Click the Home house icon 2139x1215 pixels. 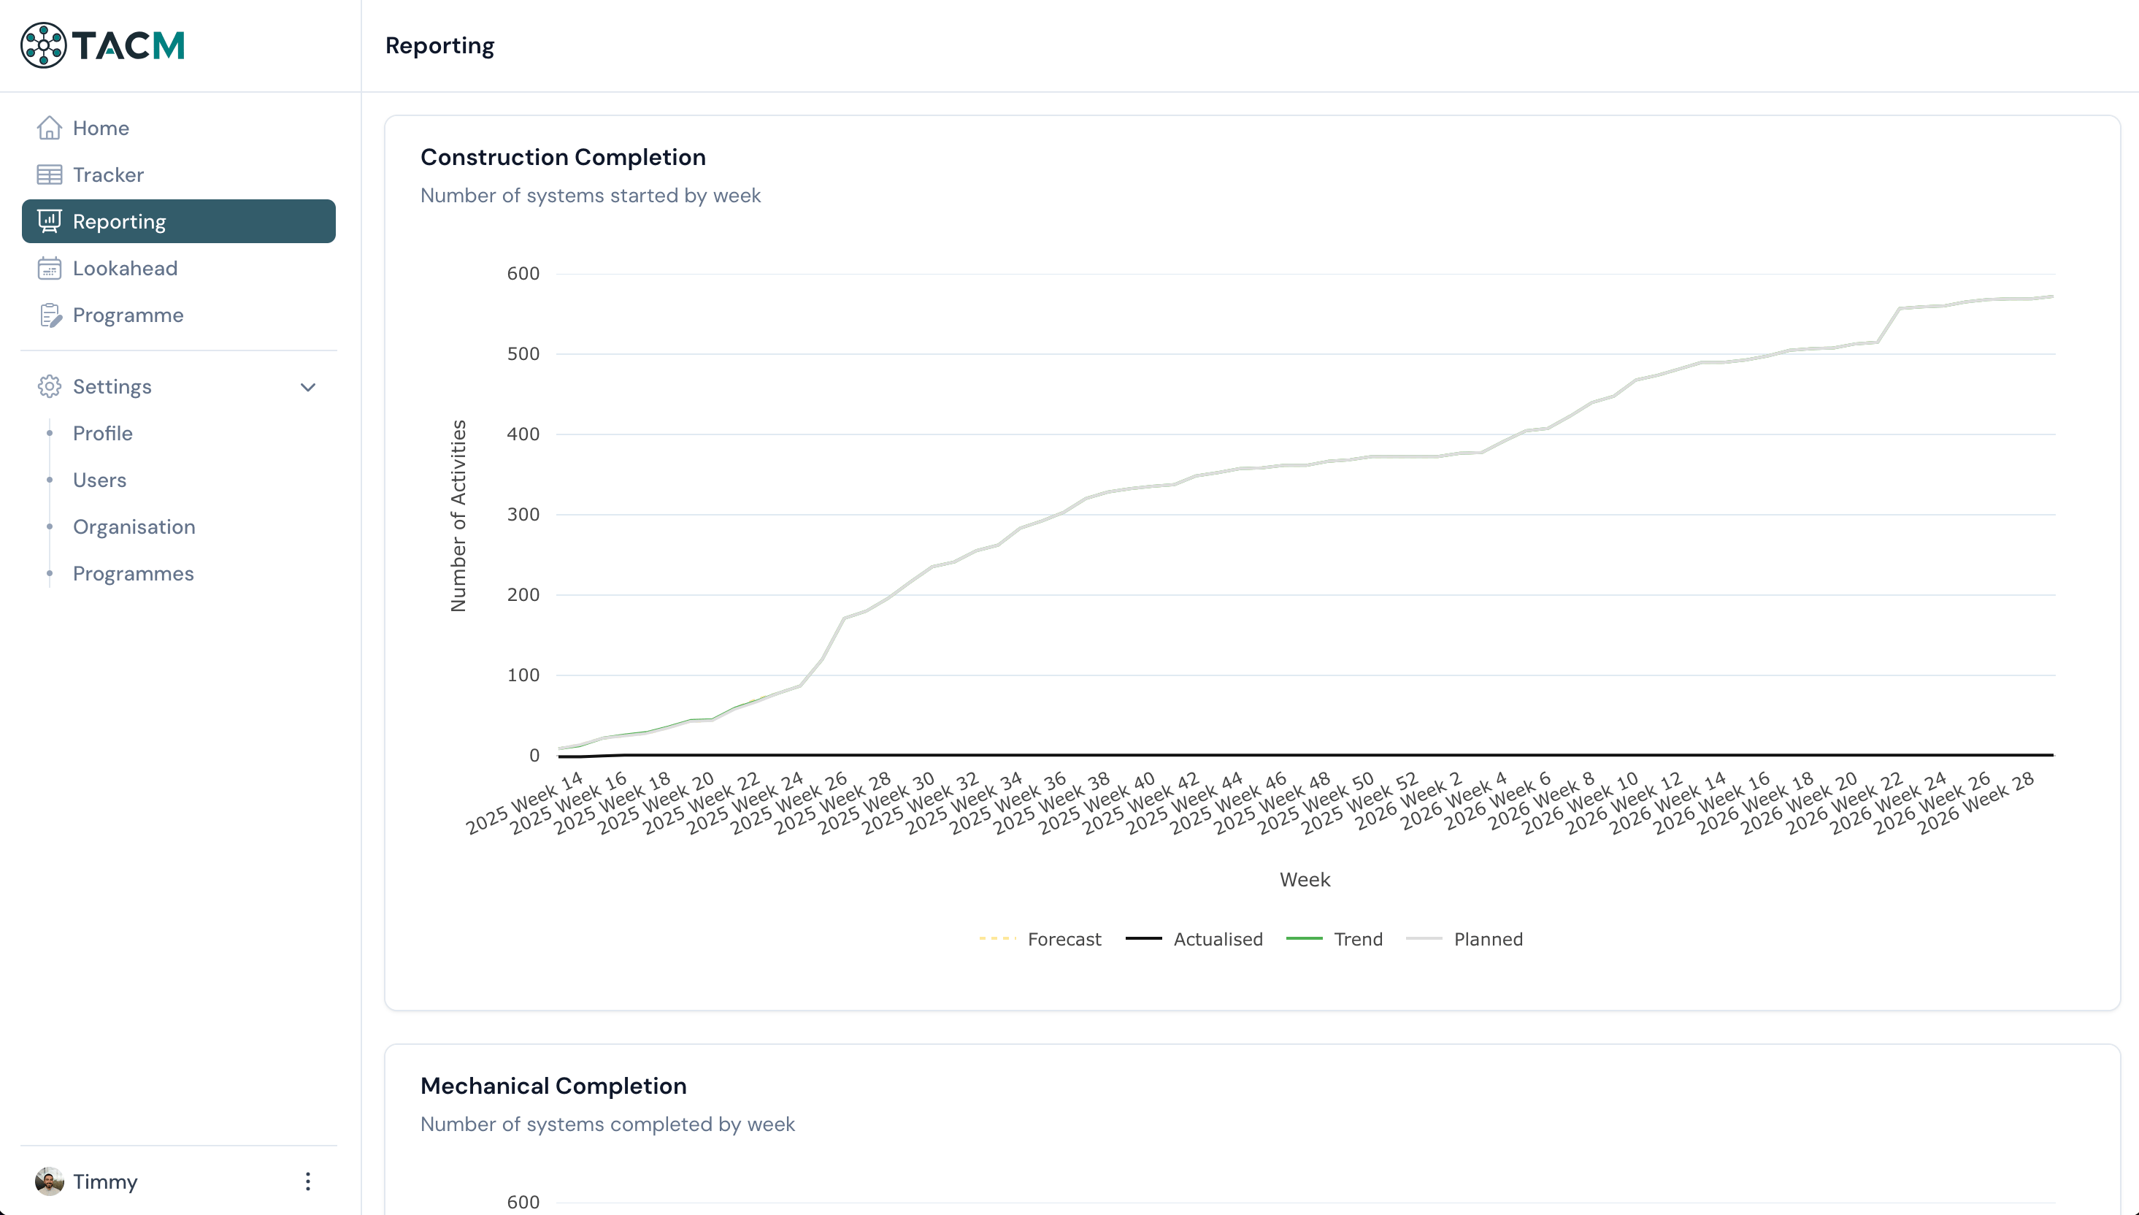click(49, 128)
